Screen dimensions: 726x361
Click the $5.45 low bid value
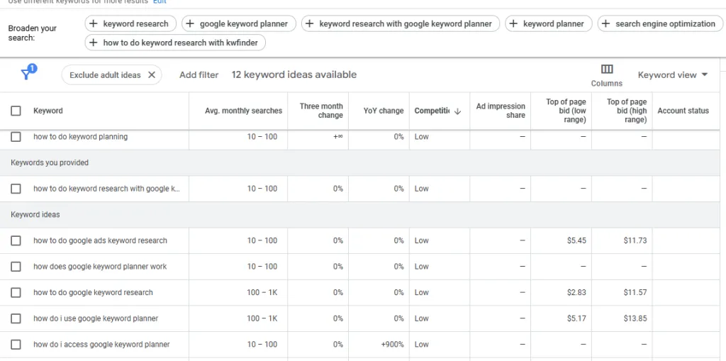tap(576, 240)
